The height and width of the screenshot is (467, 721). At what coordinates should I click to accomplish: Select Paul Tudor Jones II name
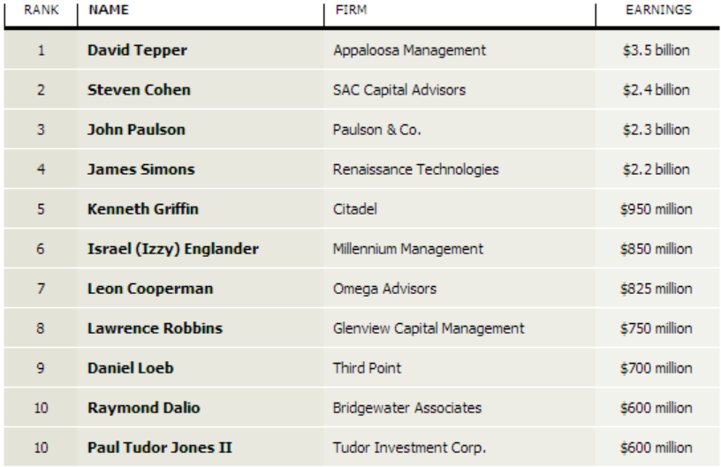[x=160, y=448]
